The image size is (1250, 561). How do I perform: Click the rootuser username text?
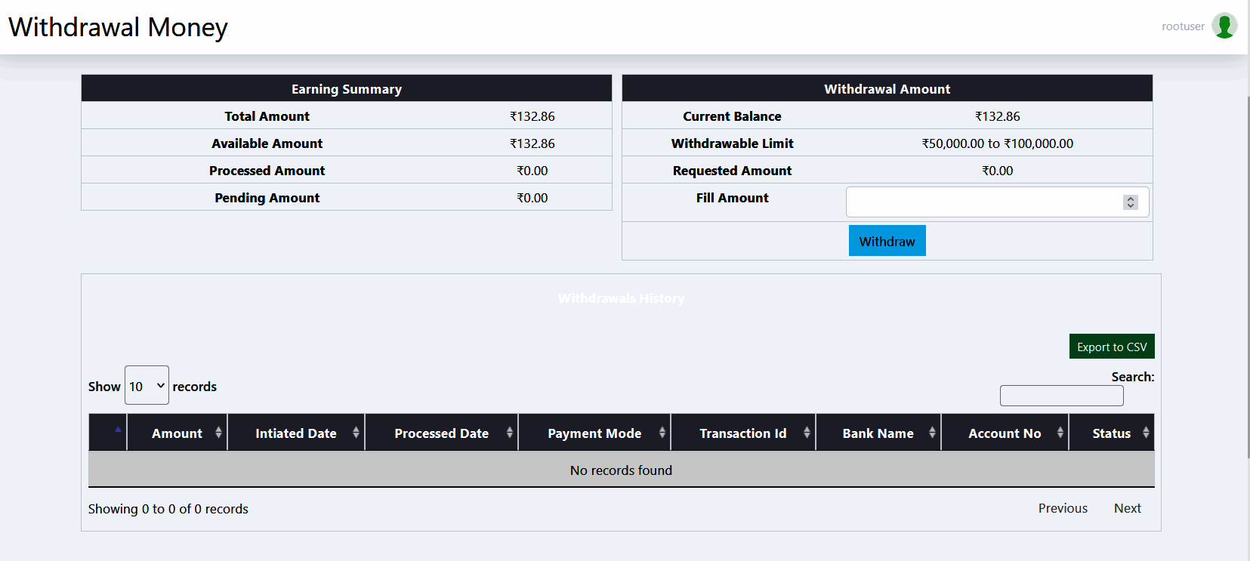pos(1183,26)
